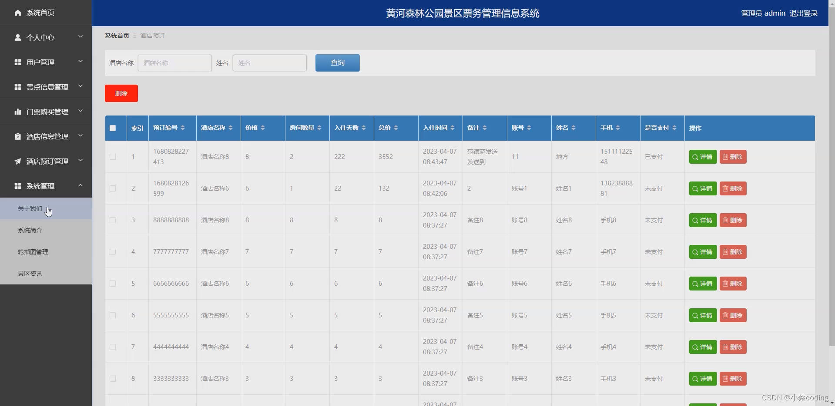This screenshot has width=835, height=406.
Task: Delete the row with order 5555555555
Action: (733, 315)
